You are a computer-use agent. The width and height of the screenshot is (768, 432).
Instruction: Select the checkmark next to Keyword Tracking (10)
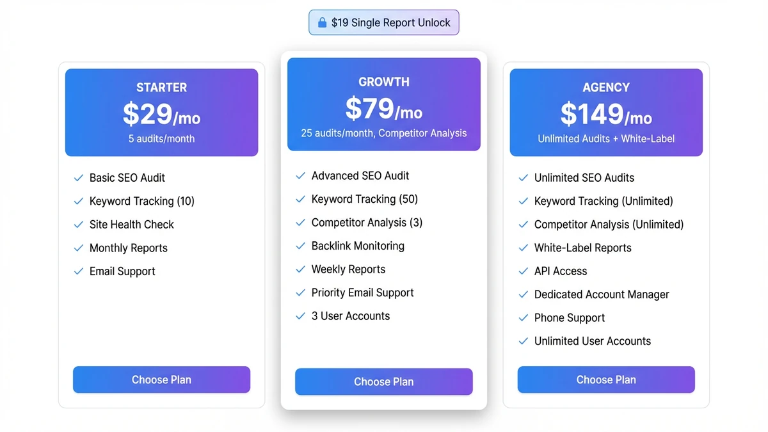click(79, 201)
